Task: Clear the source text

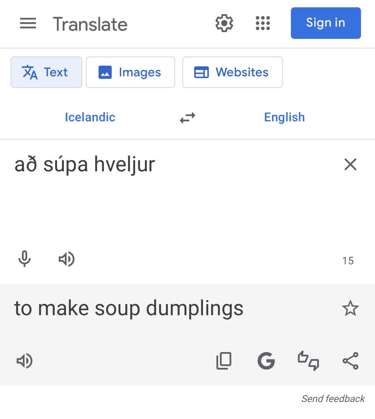Action: [x=350, y=164]
